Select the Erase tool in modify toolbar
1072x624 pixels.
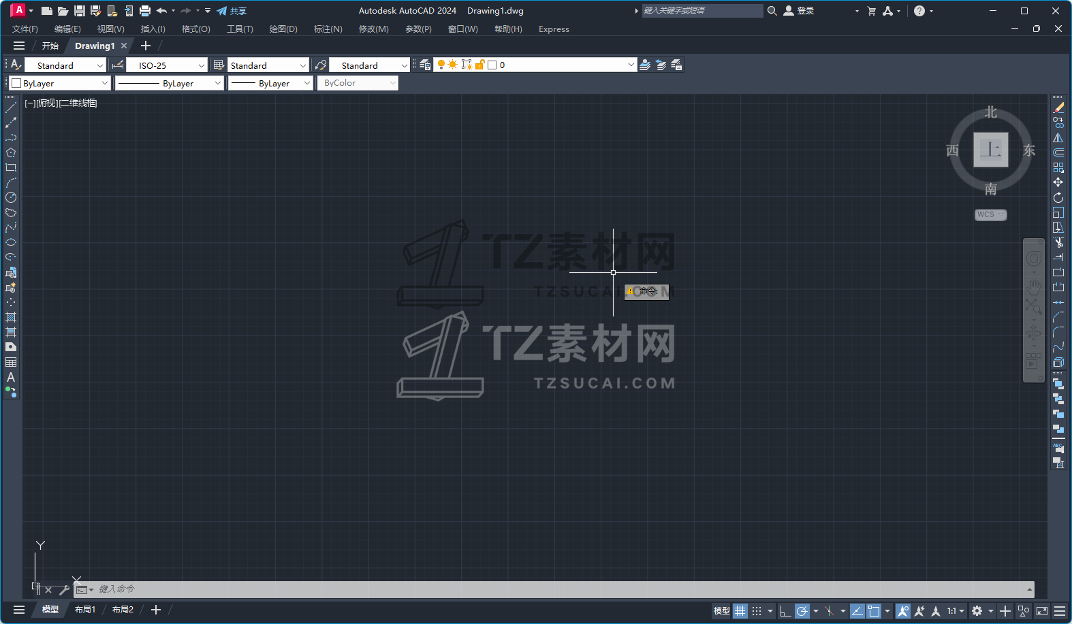pos(1058,108)
